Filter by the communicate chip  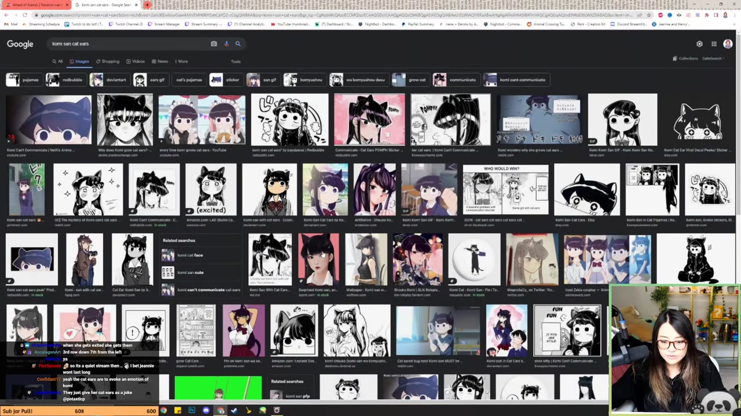[456, 80]
